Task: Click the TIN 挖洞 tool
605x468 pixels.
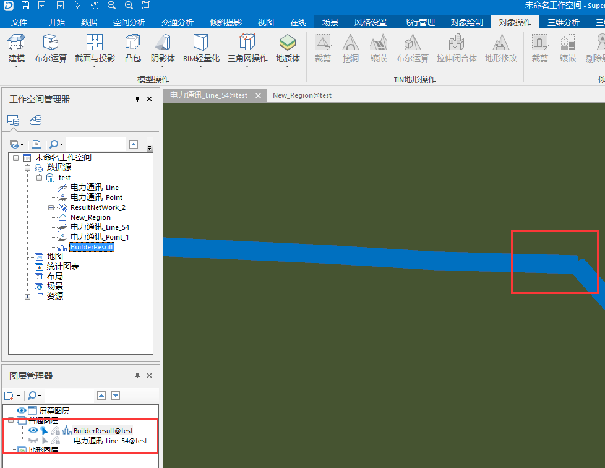Action: (x=351, y=48)
